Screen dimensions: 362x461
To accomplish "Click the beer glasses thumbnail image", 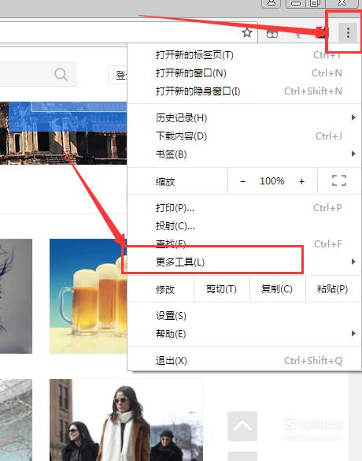I will [88, 296].
